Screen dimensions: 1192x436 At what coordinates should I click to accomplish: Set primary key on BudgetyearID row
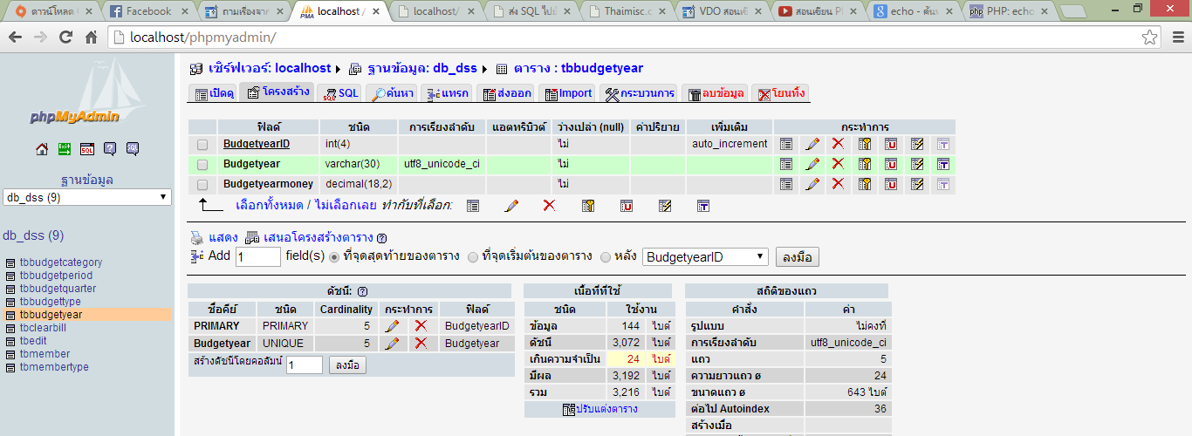pos(865,144)
